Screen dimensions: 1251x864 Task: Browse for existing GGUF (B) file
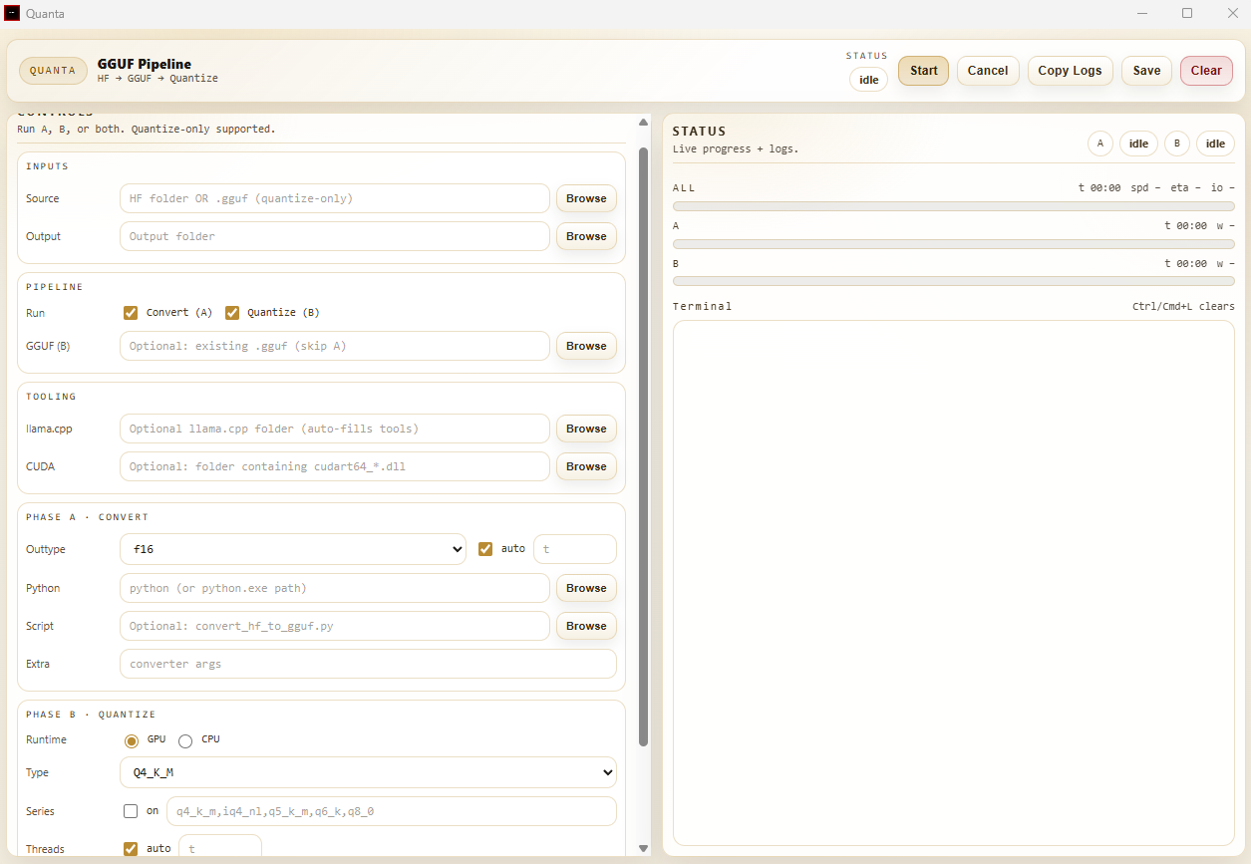(x=586, y=346)
